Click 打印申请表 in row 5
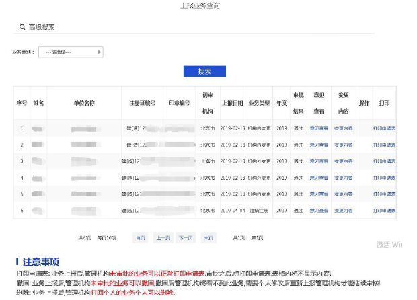The width and height of the screenshot is (417, 300). pyautogui.click(x=385, y=194)
